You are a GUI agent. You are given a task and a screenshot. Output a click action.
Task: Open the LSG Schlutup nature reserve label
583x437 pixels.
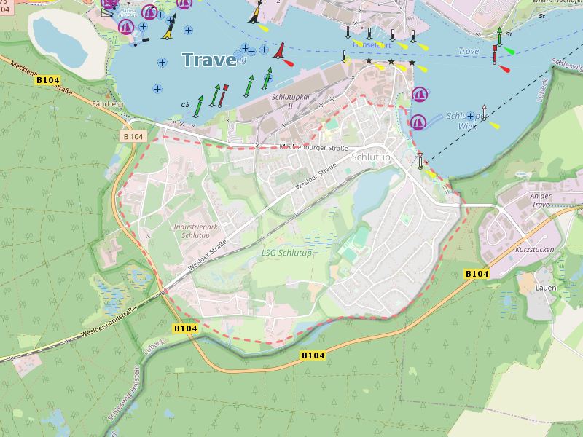[x=286, y=253]
